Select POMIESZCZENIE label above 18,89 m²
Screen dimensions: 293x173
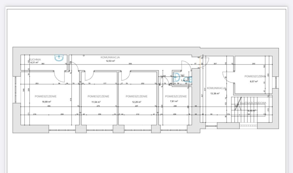click(x=46, y=96)
